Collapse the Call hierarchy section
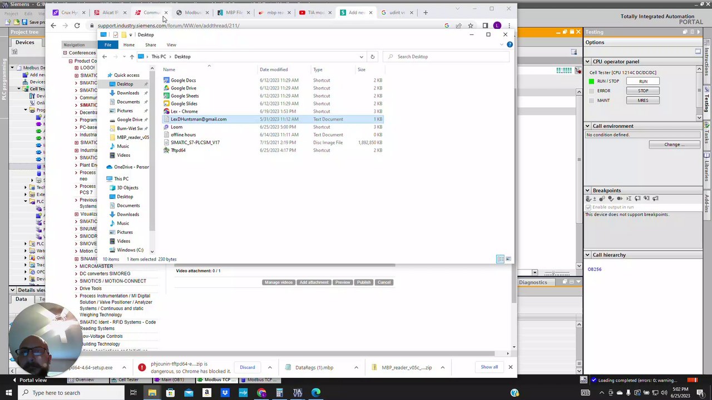 [x=587, y=255]
